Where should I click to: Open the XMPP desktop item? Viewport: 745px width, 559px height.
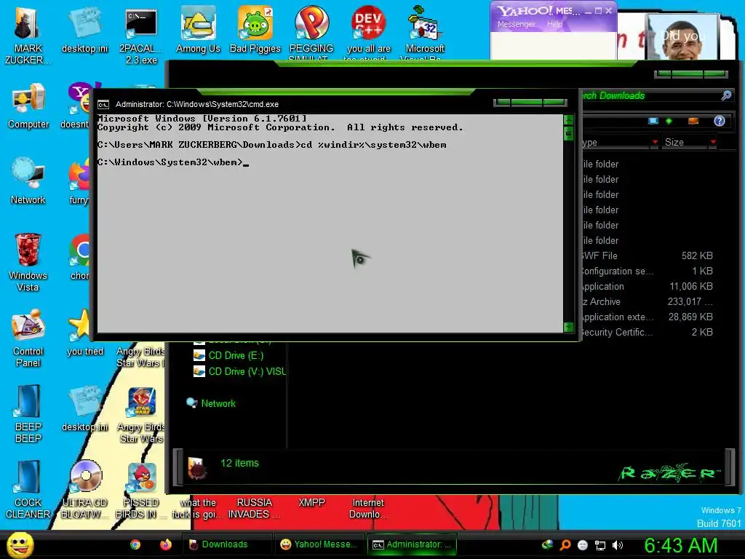311,502
